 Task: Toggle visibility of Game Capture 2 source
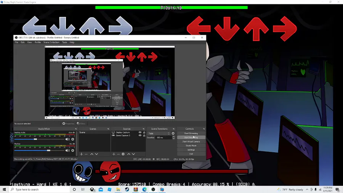pyautogui.click(x=140, y=135)
